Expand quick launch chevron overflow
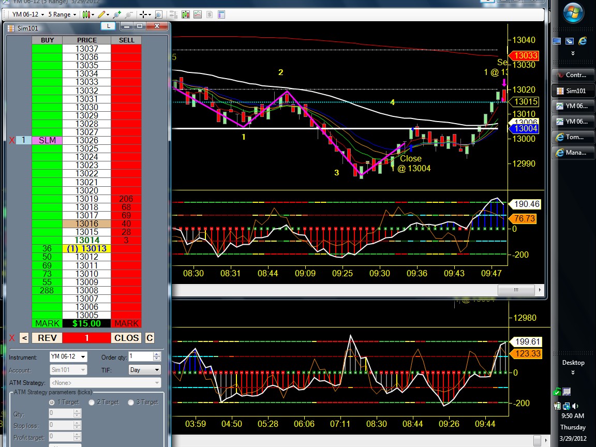The width and height of the screenshot is (596, 447). [x=573, y=53]
